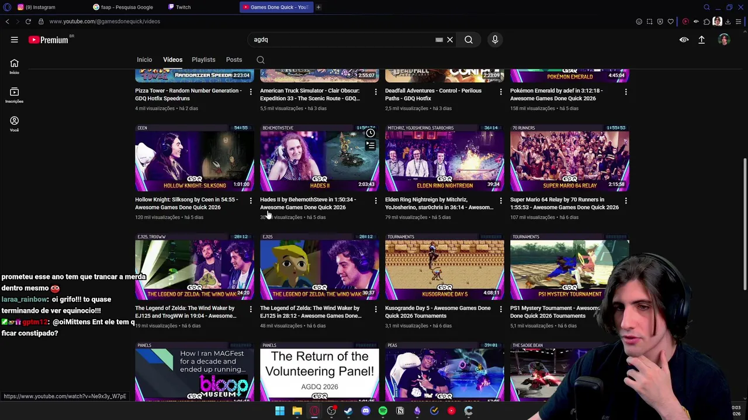
Task: Open Você in the left sidebar
Action: click(14, 124)
